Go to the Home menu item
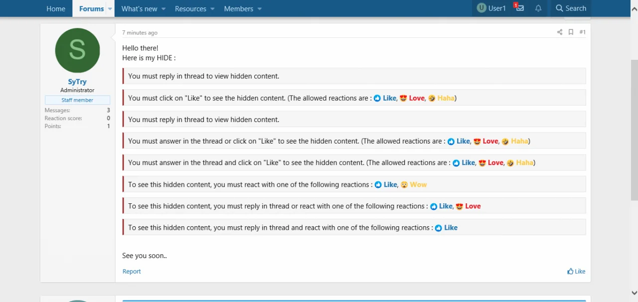Screen dimensions: 638x302 (55, 8)
